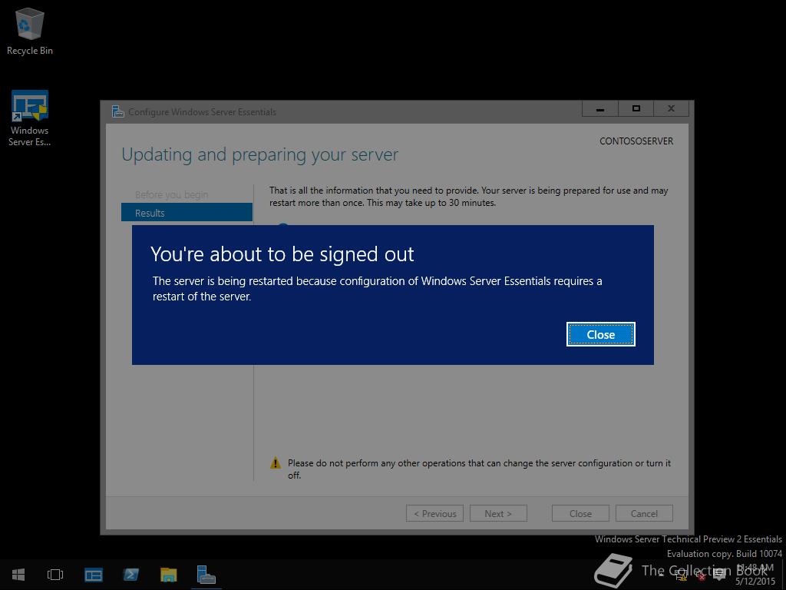Open the Start menu
Screen dimensions: 786x590
pyautogui.click(x=18, y=575)
